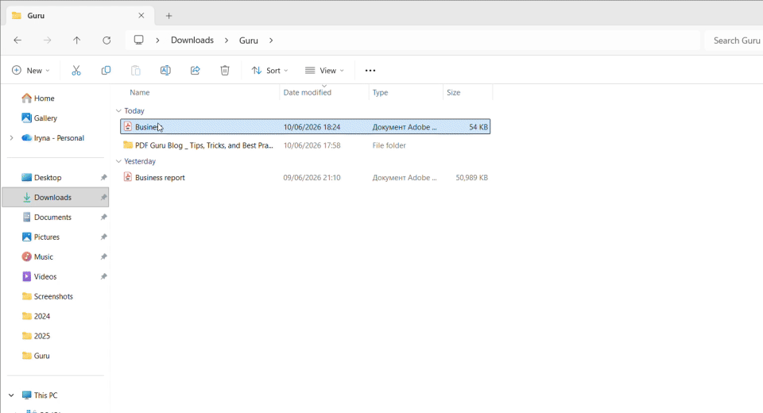Click pin icon next to Downloads
Viewport: 763px width, 413px height.
(x=103, y=198)
